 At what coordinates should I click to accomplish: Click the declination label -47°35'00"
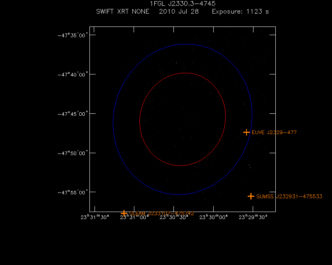[x=73, y=35]
